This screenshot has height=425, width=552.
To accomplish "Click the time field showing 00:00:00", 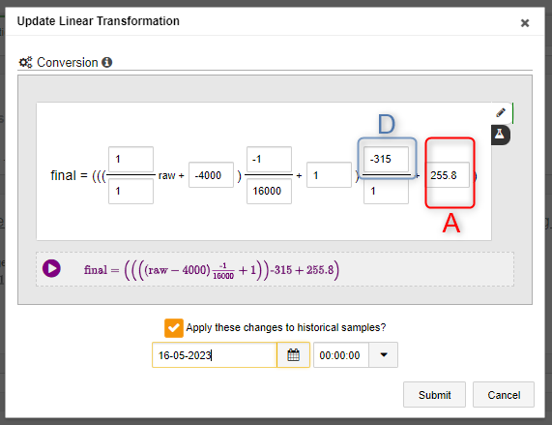I will (x=341, y=355).
